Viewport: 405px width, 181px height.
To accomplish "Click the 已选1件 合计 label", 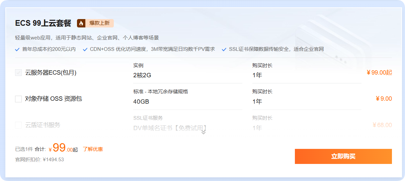I will (30, 149).
